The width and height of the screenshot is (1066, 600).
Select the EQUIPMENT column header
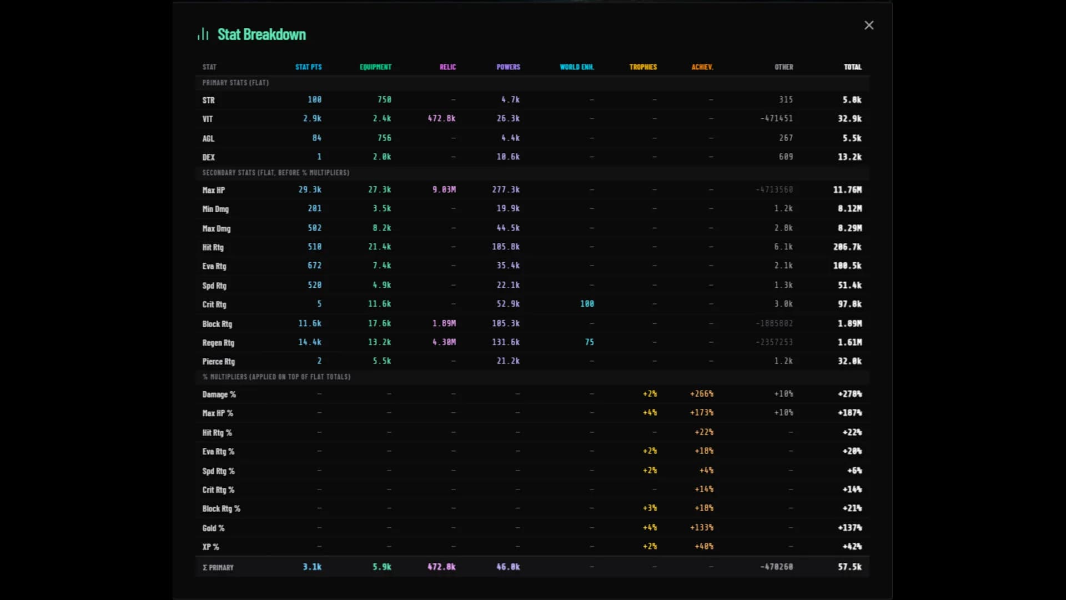pos(375,67)
